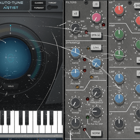
Task: Toggle the compressor fast attack F LED
Action: 85,70
